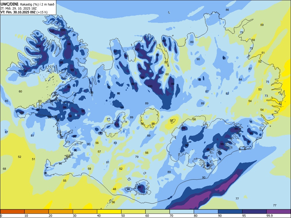Select the map value '83'
The image size is (291, 218).
(x=115, y=143)
